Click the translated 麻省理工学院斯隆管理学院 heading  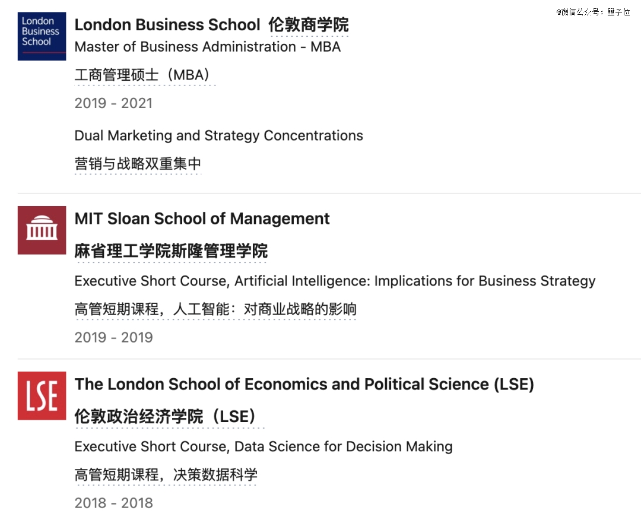(x=171, y=251)
